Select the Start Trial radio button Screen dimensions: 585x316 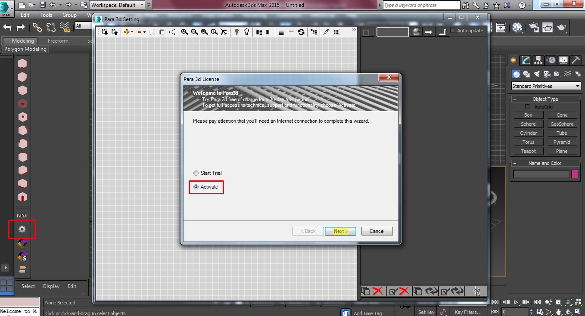[x=196, y=173]
